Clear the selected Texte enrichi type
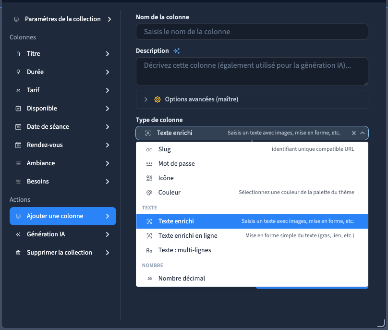Viewport: 388px width, 330px height. [x=354, y=133]
